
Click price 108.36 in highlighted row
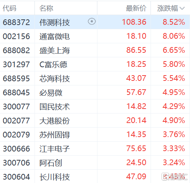click(134, 22)
